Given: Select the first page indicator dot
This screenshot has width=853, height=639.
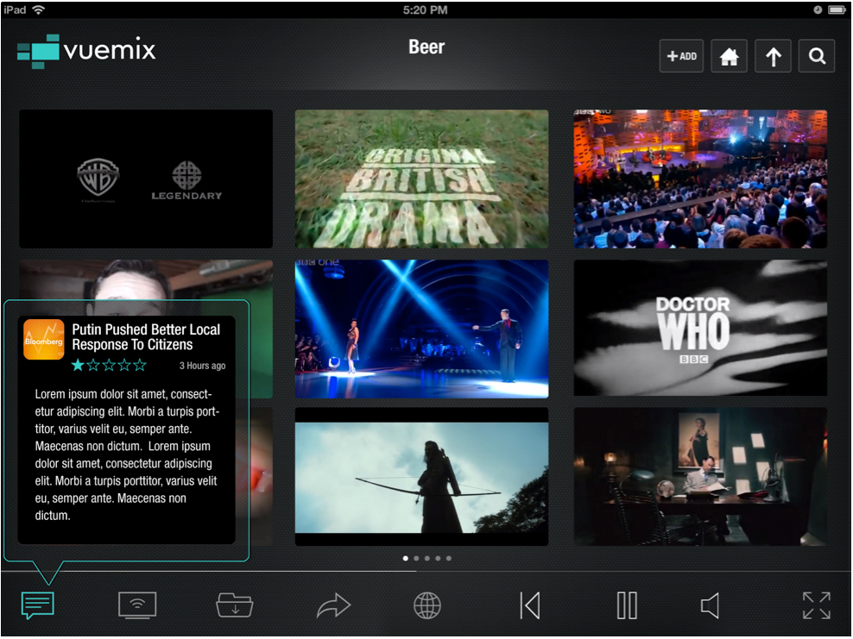Looking at the screenshot, I should coord(405,558).
